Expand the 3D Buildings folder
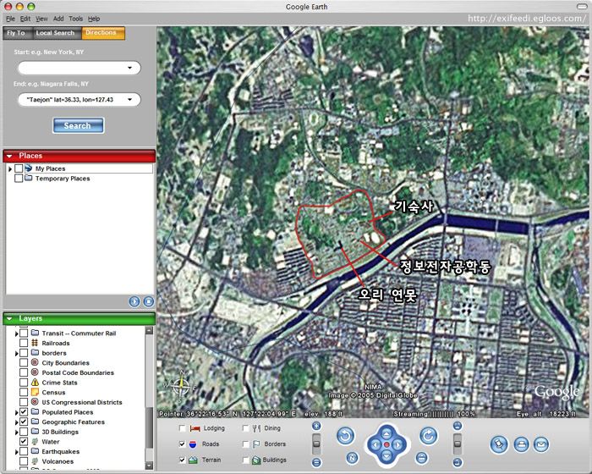The image size is (592, 474). tap(16, 432)
